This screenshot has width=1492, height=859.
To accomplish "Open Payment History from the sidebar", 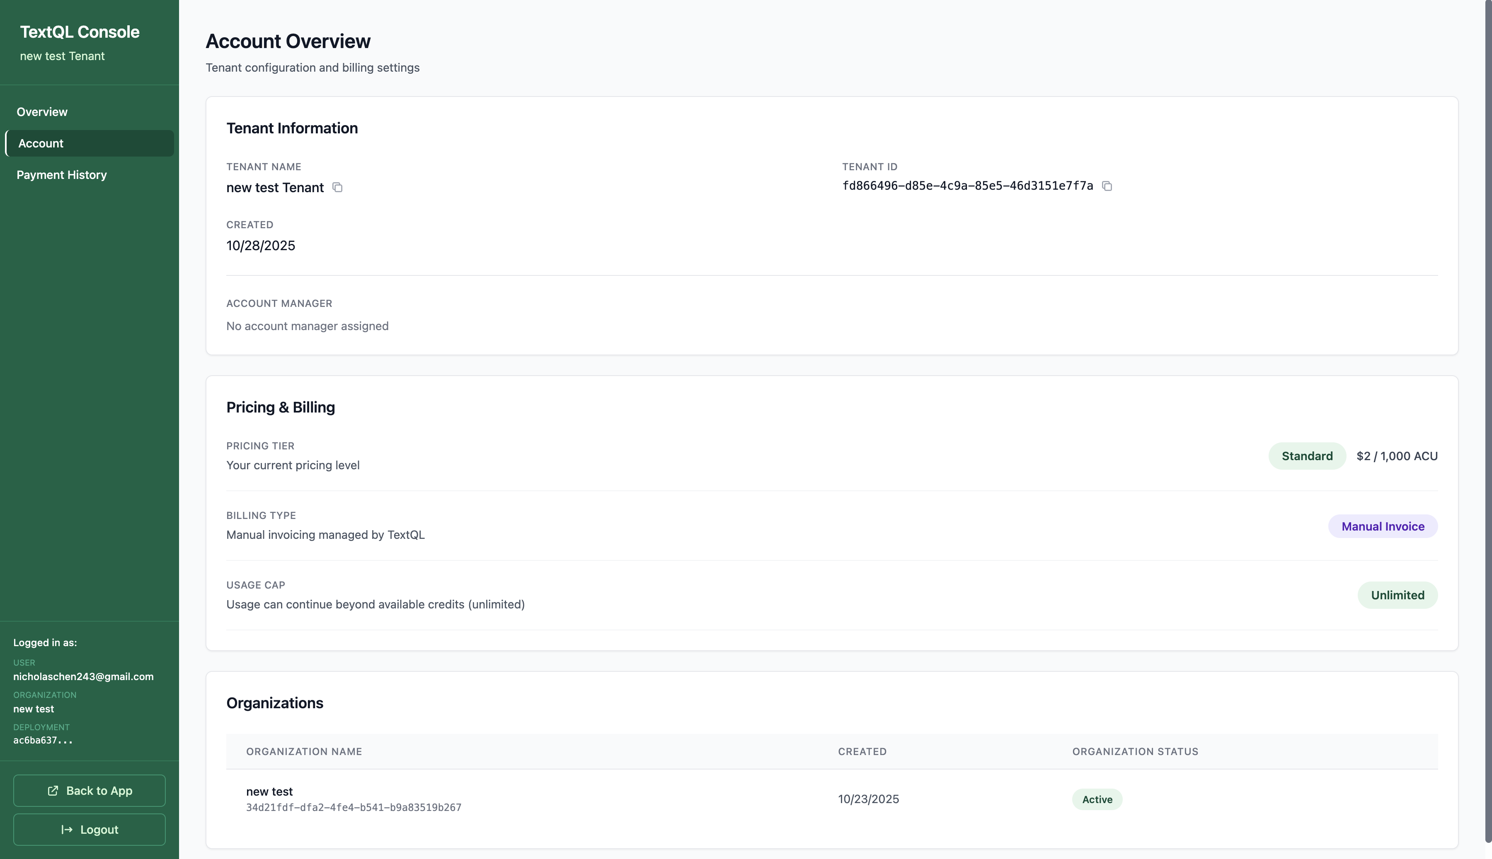I will tap(61, 175).
